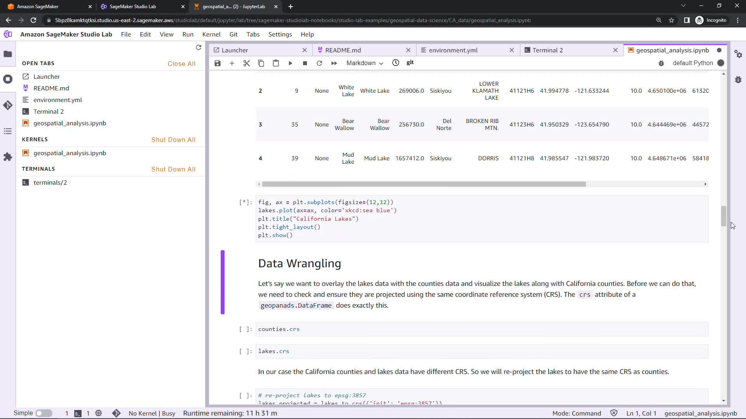746x419 pixels.
Task: Save the notebook with the disk icon
Action: click(x=218, y=63)
